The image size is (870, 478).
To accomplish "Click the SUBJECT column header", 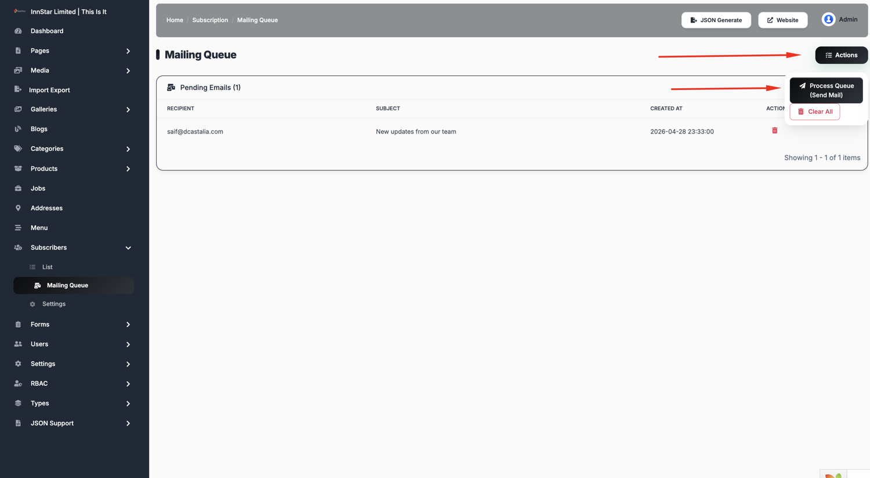I will point(388,108).
